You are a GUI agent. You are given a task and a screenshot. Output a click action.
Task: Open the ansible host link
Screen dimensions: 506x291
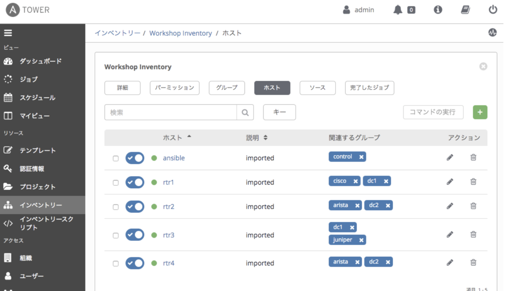coord(174,158)
